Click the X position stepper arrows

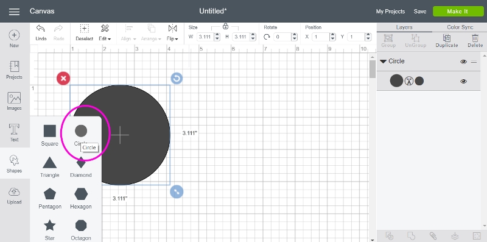(332, 37)
